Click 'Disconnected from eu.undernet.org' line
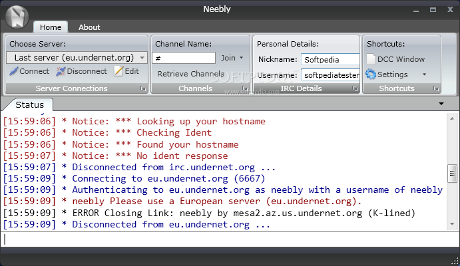The image size is (460, 266). point(136,224)
